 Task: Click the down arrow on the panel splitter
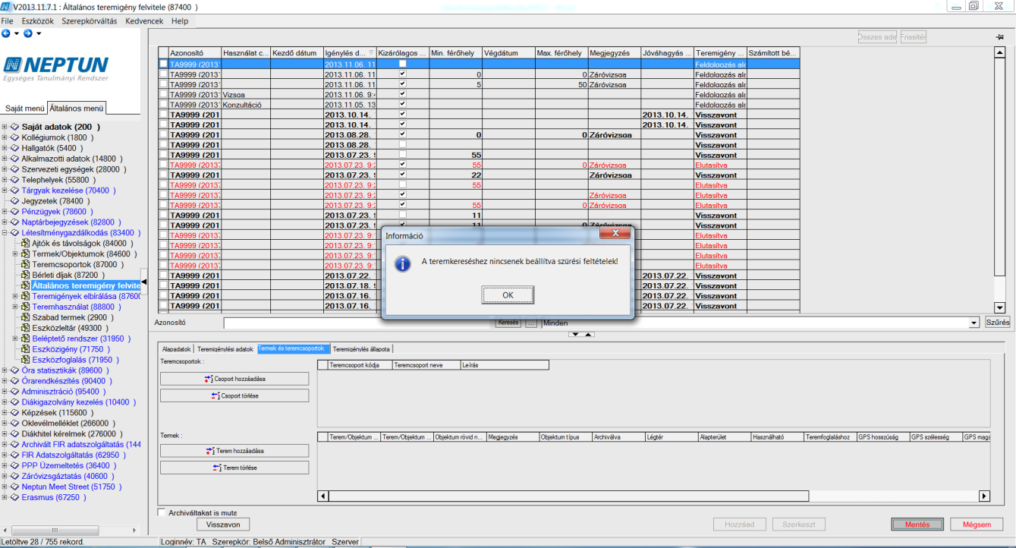tap(576, 334)
